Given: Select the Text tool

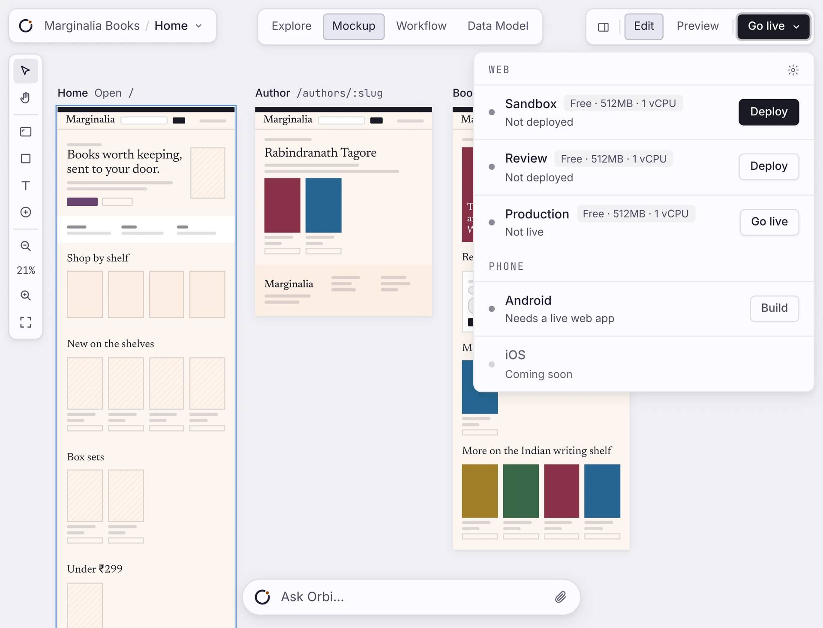Looking at the screenshot, I should 26,186.
